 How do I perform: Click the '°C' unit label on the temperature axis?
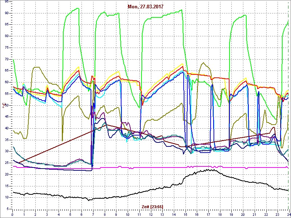pyautogui.click(x=3, y=105)
